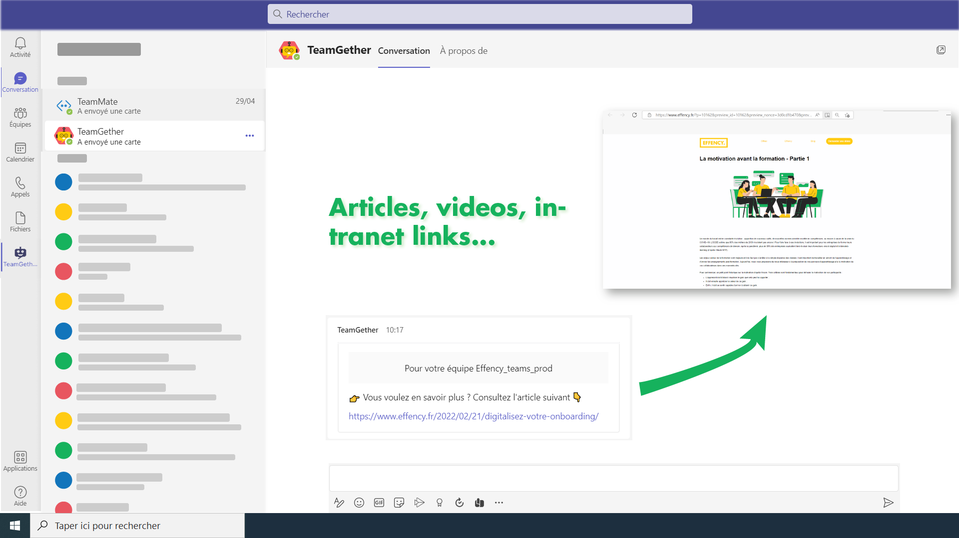The height and width of the screenshot is (538, 959).
Task: Open the Appels phone section
Action: tap(20, 187)
